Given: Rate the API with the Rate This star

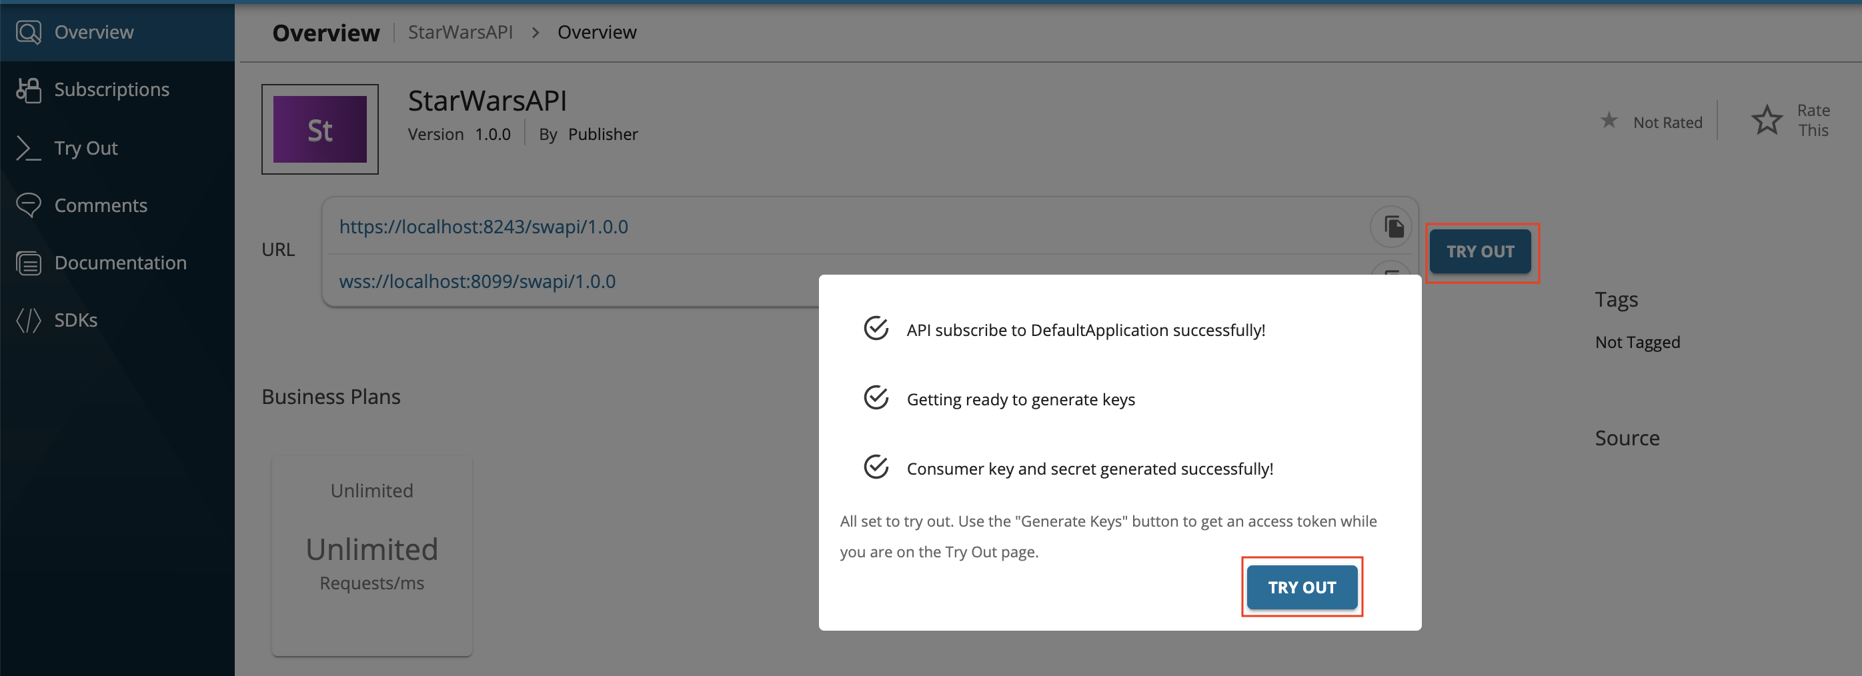Looking at the screenshot, I should point(1767,119).
